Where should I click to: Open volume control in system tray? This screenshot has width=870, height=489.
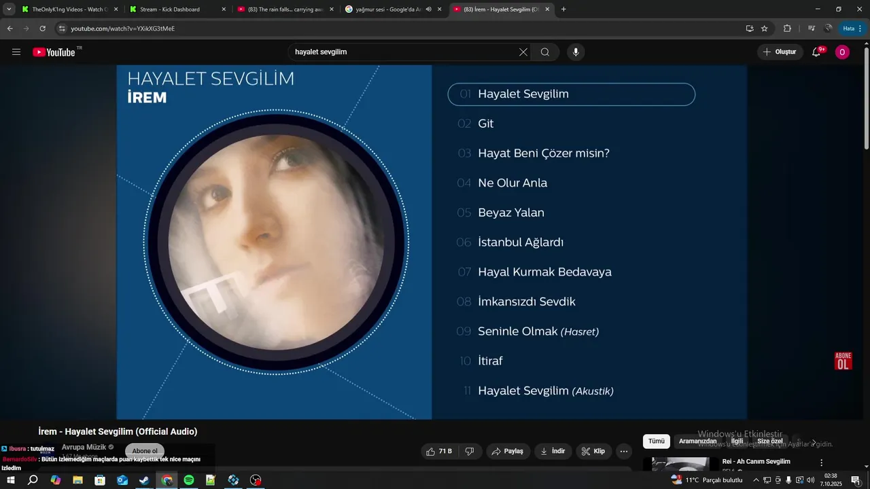pyautogui.click(x=810, y=480)
